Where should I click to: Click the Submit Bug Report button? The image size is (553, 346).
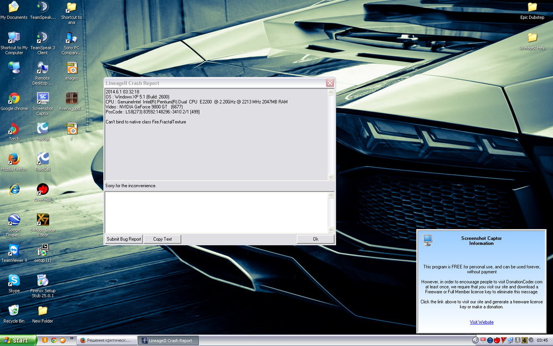click(x=124, y=239)
